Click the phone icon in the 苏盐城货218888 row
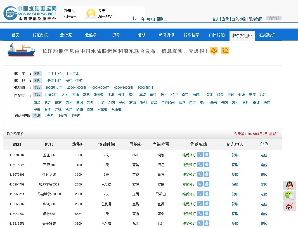Screen dimensions: 298x228 coord(200,194)
